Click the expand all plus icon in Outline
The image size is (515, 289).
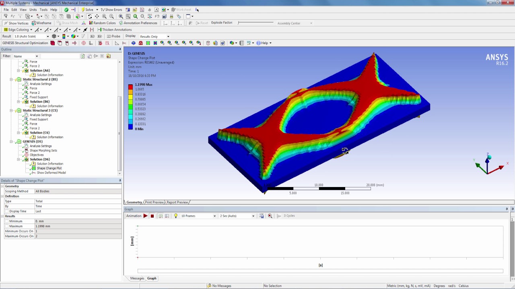(102, 56)
